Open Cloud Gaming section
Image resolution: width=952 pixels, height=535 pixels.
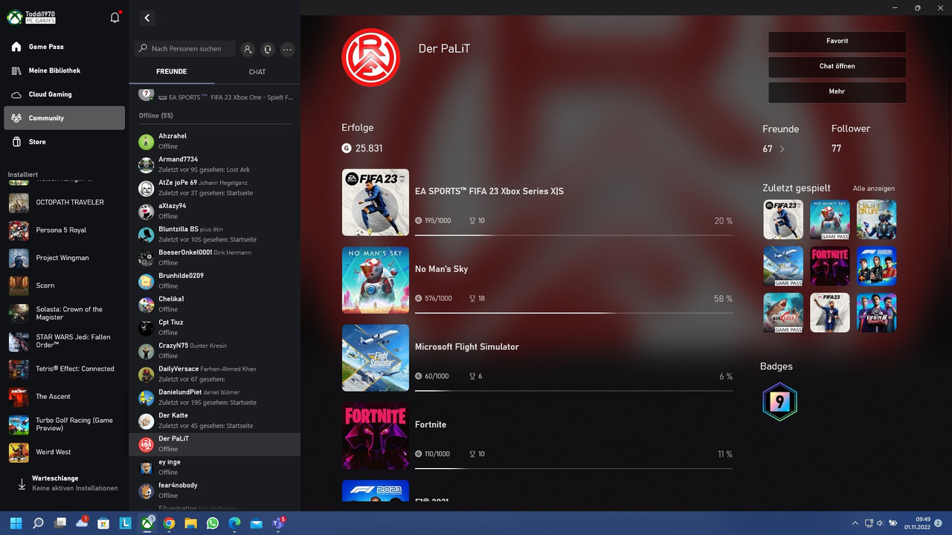tap(65, 94)
